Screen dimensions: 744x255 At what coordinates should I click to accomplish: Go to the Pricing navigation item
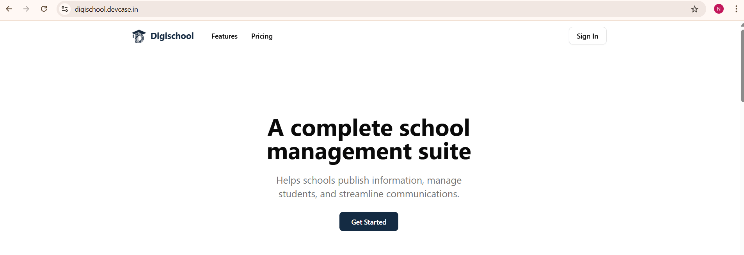coord(262,36)
